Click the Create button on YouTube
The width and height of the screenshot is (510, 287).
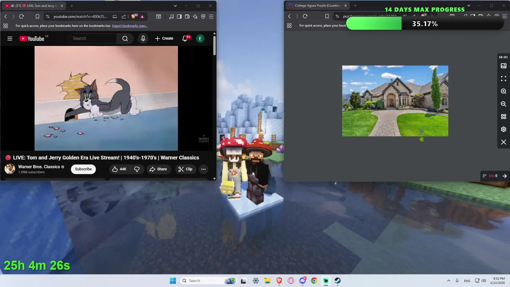point(164,38)
